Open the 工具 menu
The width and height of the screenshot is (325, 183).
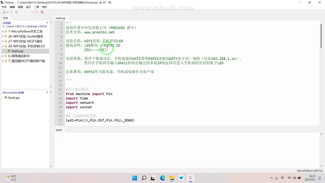[x=37, y=7]
